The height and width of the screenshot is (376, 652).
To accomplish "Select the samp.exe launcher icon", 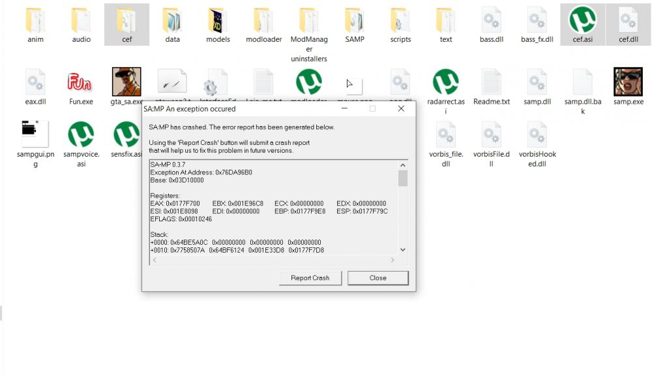I will click(629, 87).
